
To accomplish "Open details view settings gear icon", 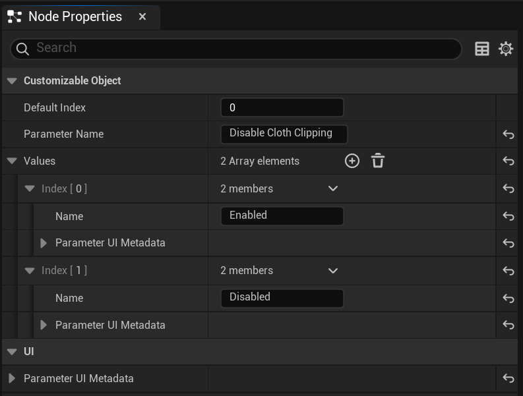I will coord(506,49).
